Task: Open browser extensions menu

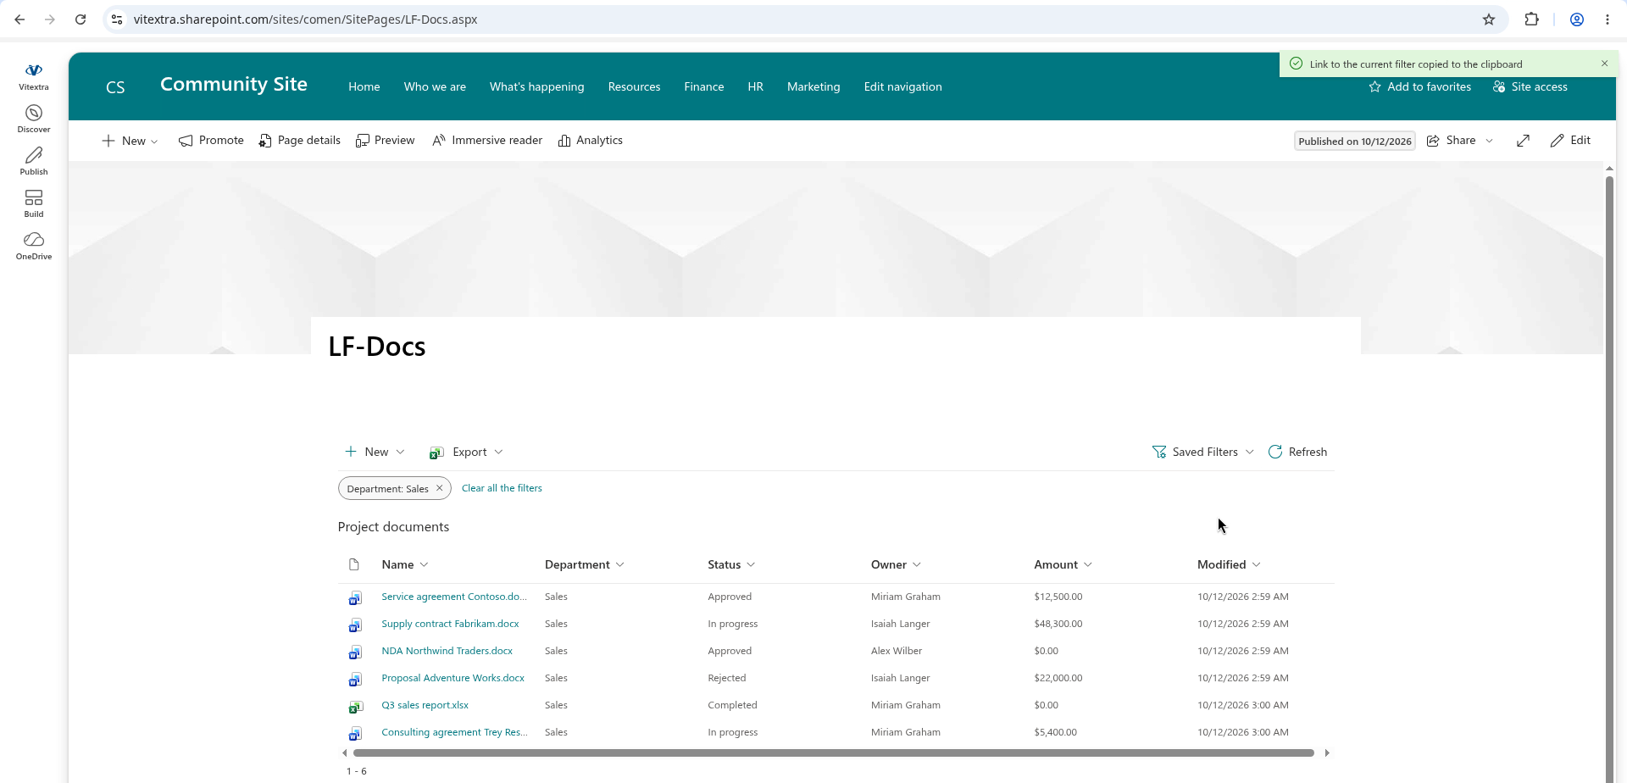Action: 1531,19
